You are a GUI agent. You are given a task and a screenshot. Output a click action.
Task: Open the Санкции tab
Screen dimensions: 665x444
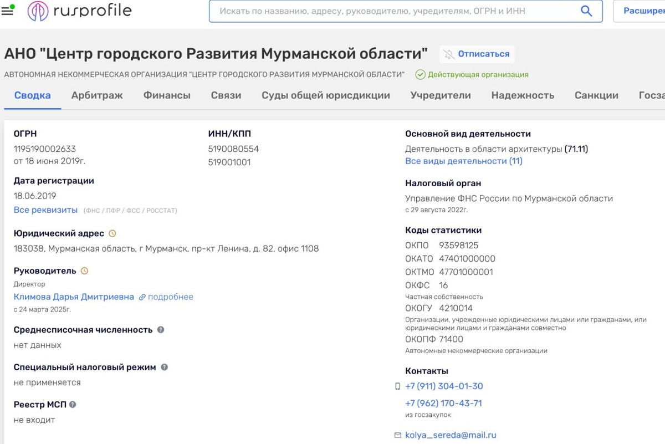pyautogui.click(x=596, y=95)
